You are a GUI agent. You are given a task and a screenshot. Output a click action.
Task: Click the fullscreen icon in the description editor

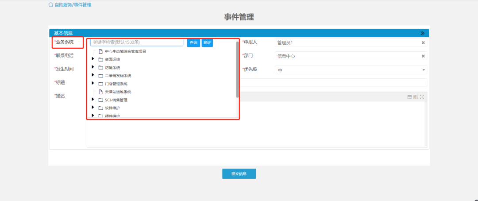422,97
